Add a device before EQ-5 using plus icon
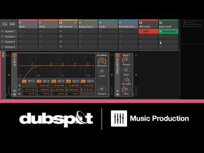This screenshot has width=204, height=153. click(9, 75)
